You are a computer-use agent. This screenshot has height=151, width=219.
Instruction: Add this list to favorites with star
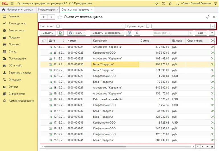(60, 17)
